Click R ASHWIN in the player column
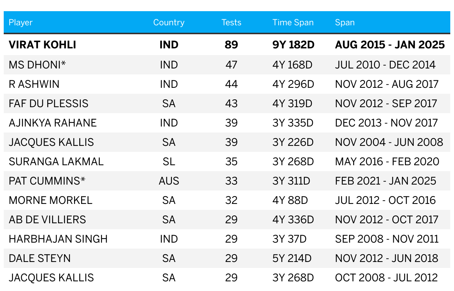 point(34,84)
